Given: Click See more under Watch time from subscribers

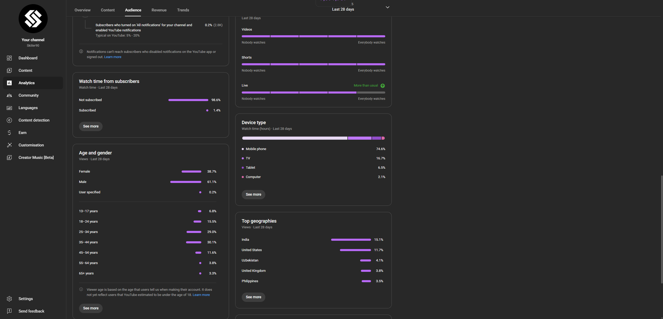Looking at the screenshot, I should [x=91, y=126].
